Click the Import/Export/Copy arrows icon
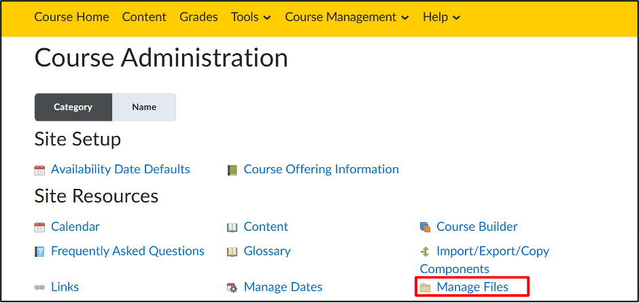The height and width of the screenshot is (303, 639). point(426,251)
